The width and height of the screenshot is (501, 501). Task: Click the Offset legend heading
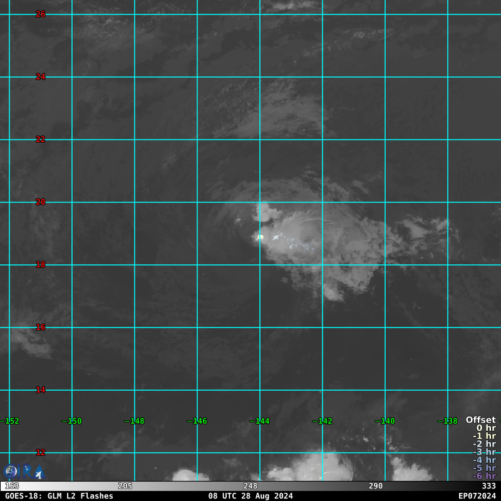click(480, 420)
